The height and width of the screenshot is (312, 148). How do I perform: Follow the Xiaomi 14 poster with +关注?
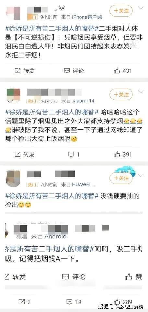tap(121, 94)
